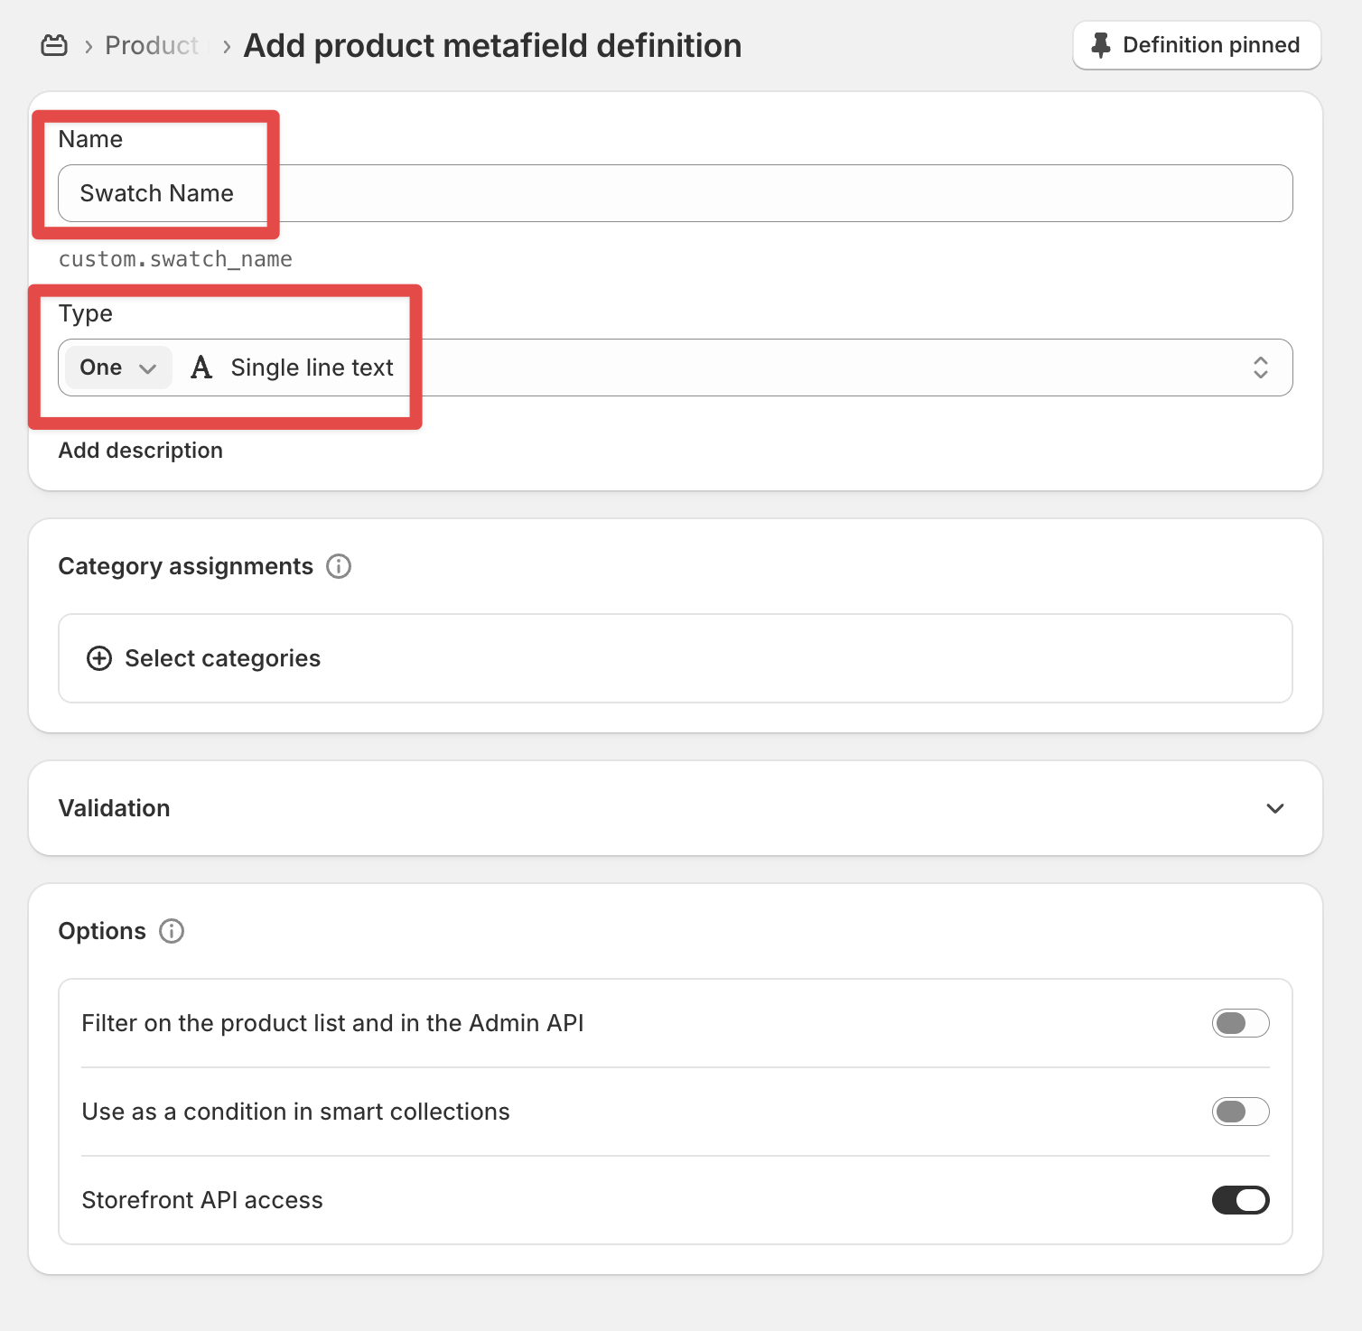
Task: Open the One list-type dropdown
Action: [118, 368]
